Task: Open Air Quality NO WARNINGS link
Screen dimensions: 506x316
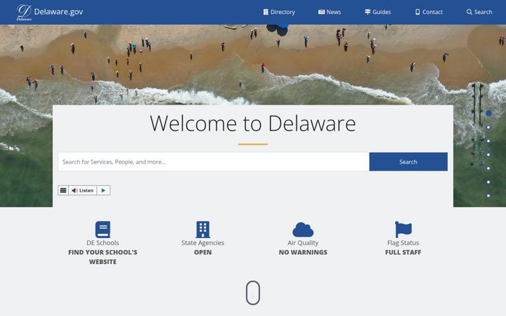Action: (x=303, y=252)
